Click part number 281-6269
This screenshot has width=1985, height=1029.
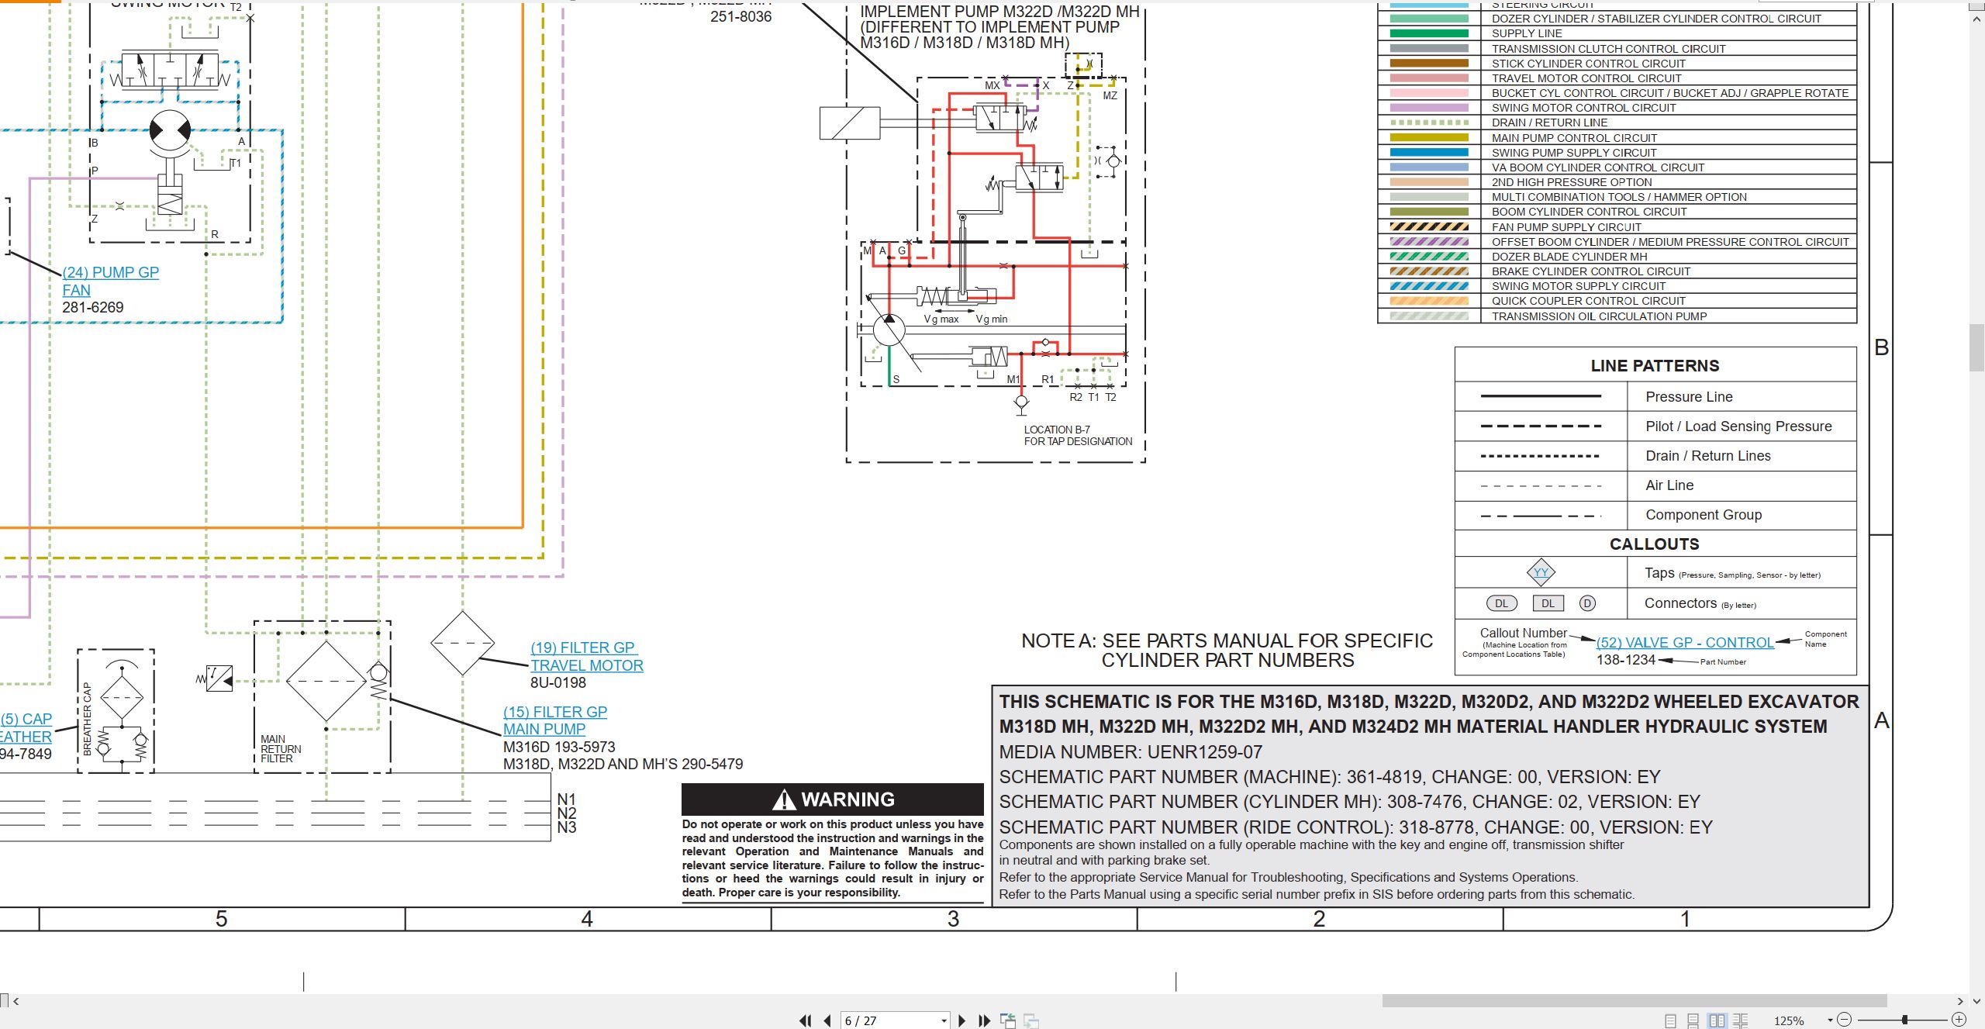pos(92,307)
